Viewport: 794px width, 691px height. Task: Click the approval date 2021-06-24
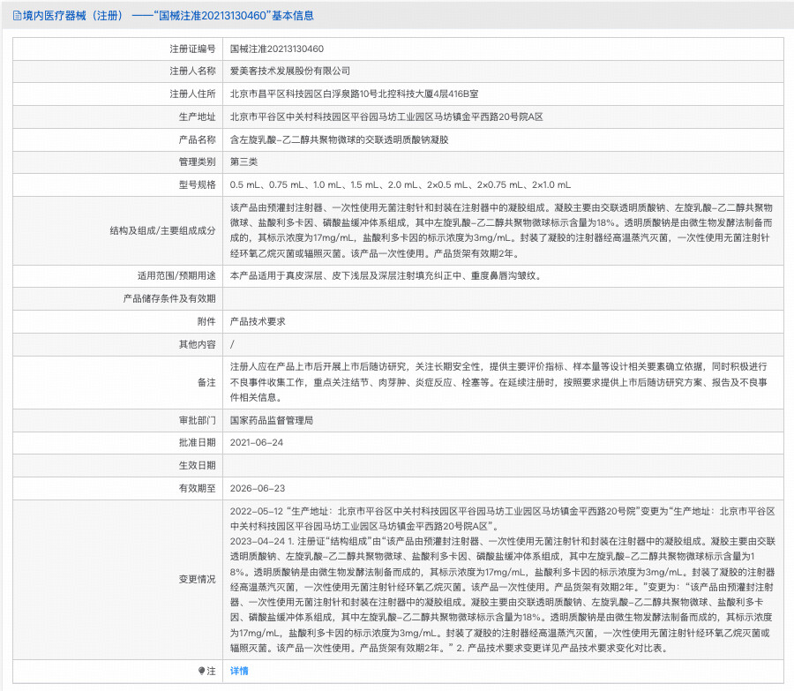[x=257, y=443]
